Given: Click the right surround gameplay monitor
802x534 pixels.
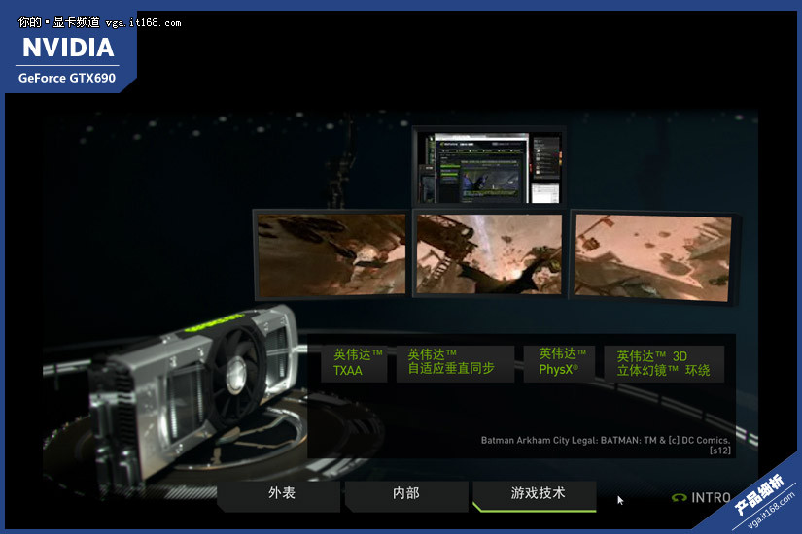Looking at the screenshot, I should click(653, 258).
